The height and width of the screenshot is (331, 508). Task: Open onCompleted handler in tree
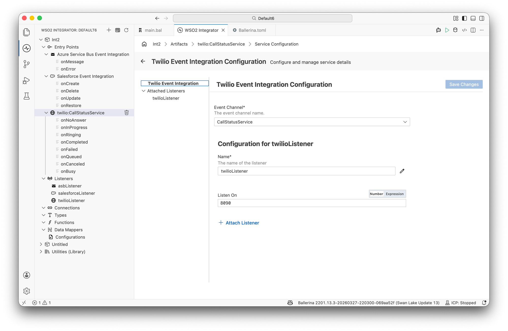pyautogui.click(x=74, y=142)
